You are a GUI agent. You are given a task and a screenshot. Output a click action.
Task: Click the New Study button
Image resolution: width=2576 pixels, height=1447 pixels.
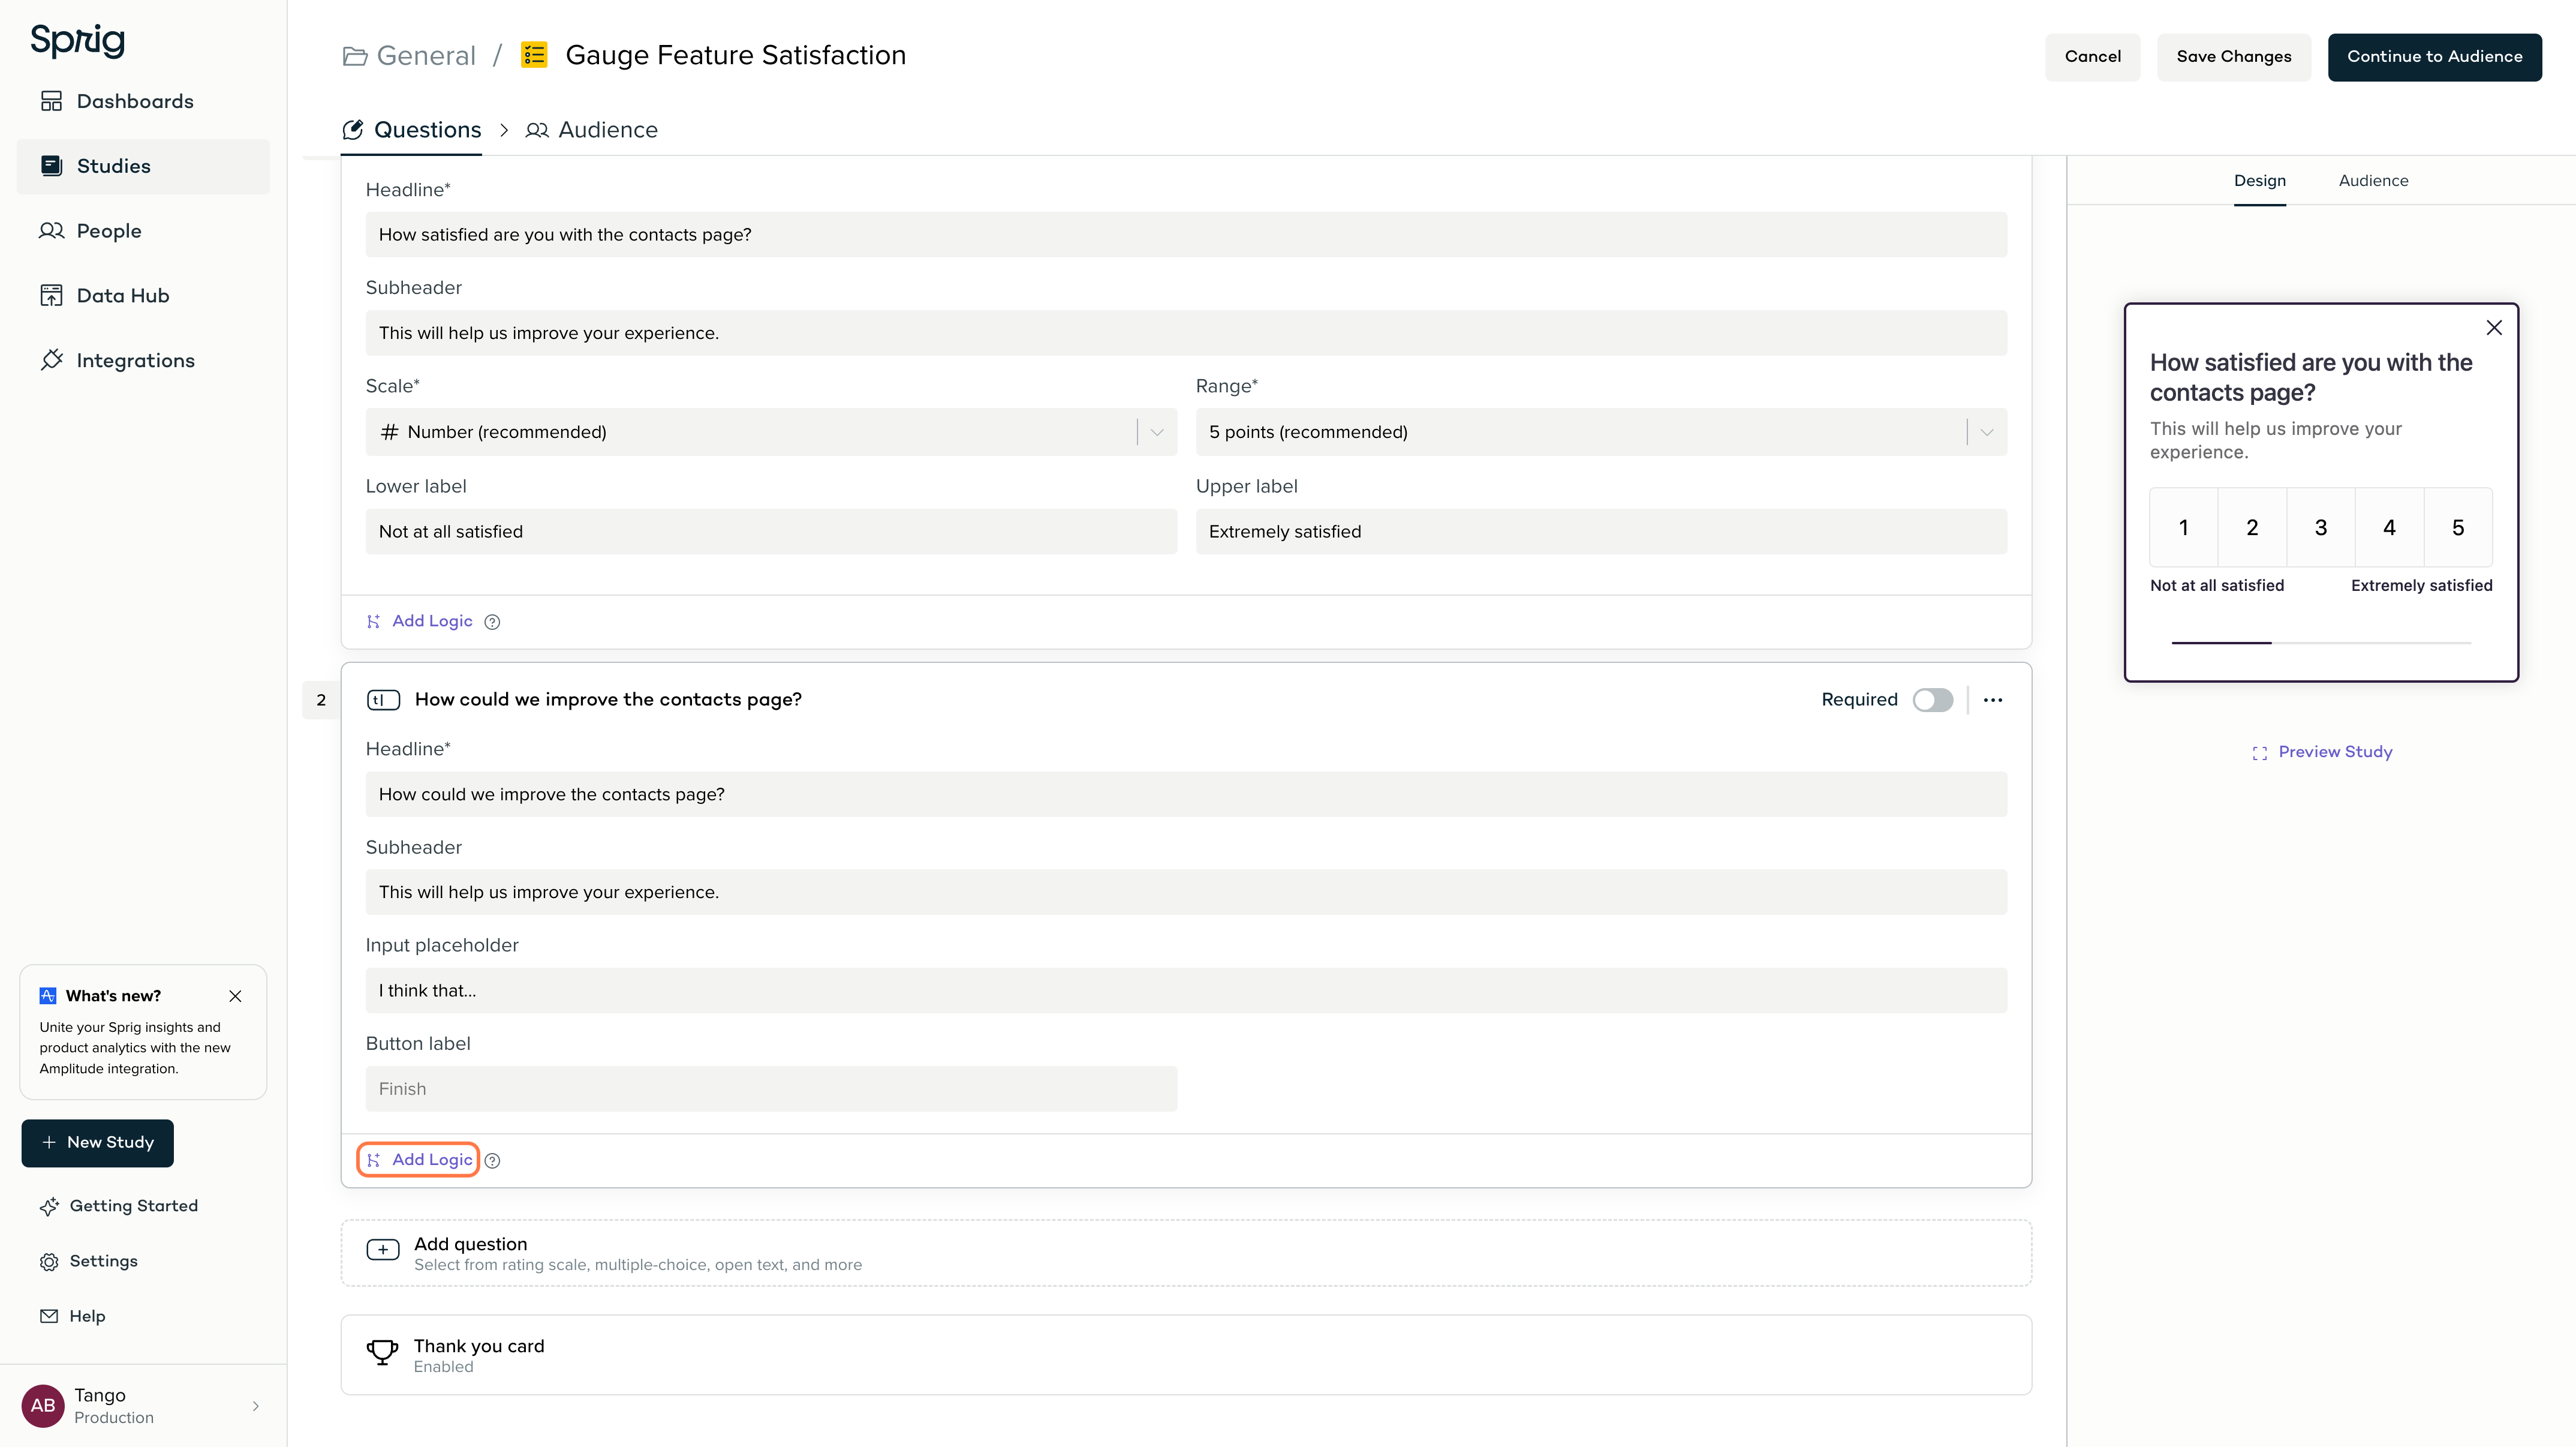[98, 1143]
